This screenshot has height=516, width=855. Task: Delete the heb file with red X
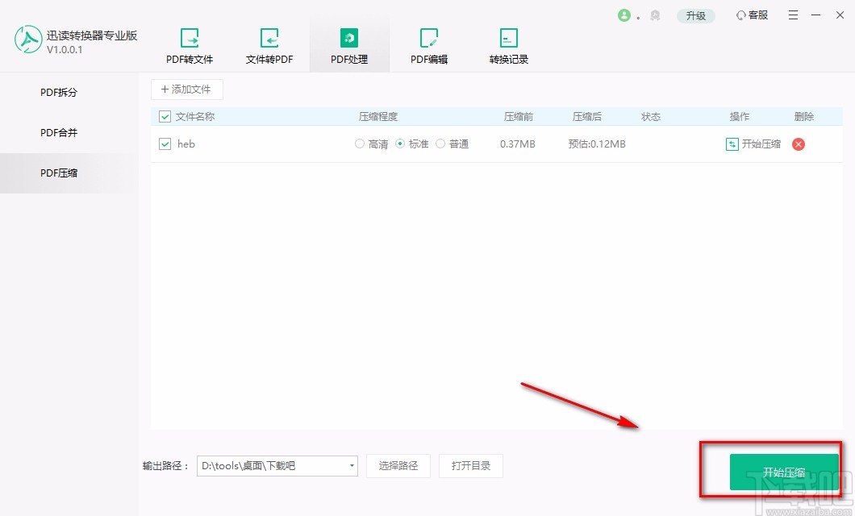click(x=798, y=144)
